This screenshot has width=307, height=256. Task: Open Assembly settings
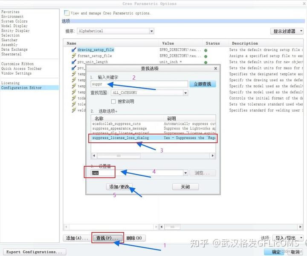(x=9, y=45)
